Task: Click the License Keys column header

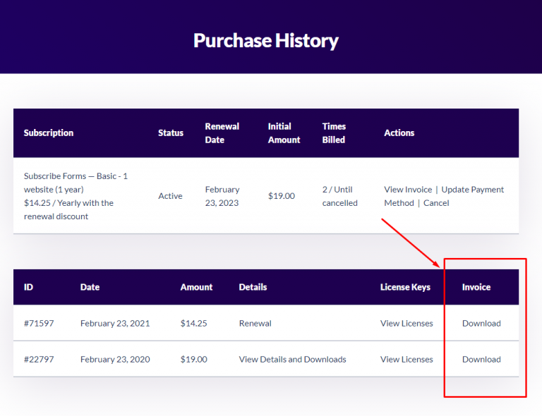Action: click(405, 287)
